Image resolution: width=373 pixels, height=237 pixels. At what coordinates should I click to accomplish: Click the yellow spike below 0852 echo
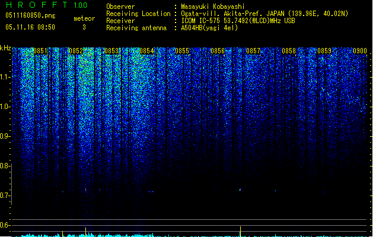tap(85, 232)
